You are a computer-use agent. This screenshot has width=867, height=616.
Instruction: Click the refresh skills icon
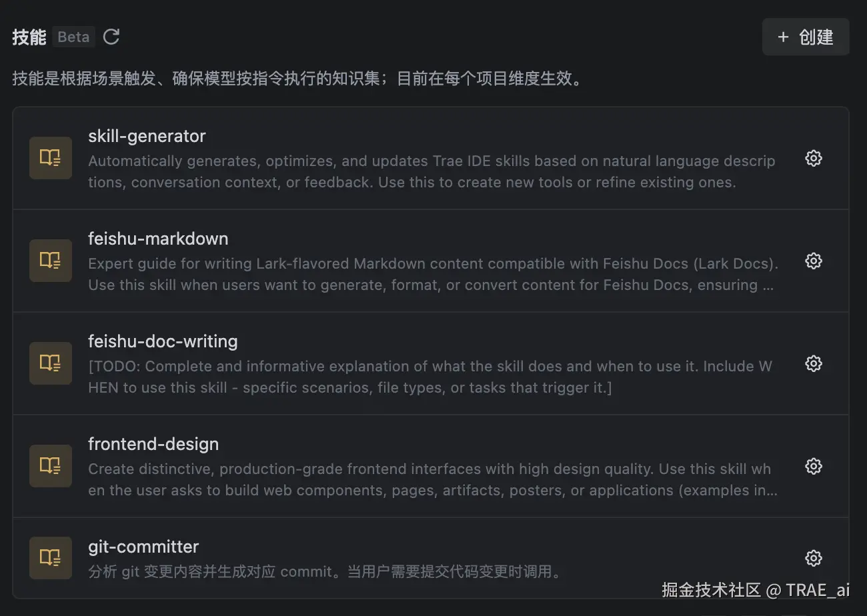111,37
